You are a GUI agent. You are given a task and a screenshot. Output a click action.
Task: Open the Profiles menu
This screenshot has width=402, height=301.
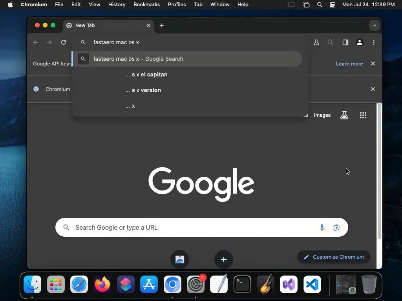coord(177,5)
